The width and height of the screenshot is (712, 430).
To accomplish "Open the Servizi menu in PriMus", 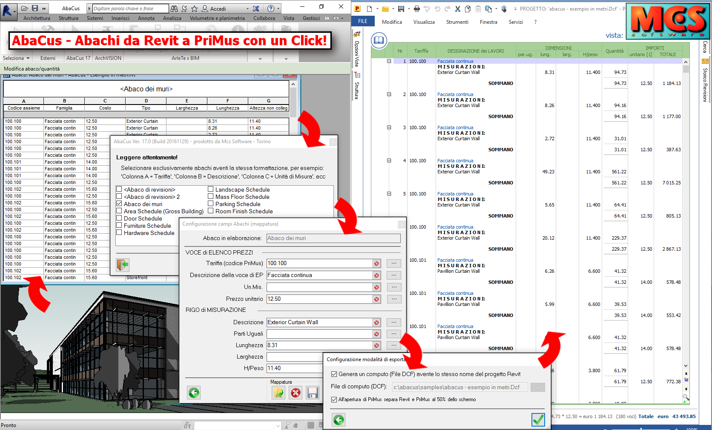I will [516, 22].
